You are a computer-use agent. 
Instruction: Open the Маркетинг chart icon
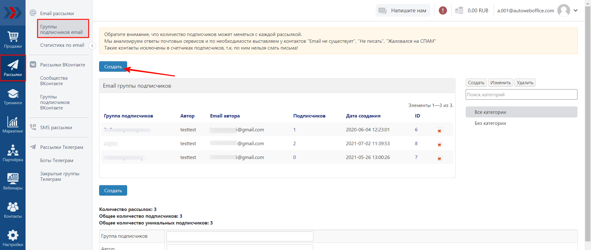pyautogui.click(x=13, y=125)
